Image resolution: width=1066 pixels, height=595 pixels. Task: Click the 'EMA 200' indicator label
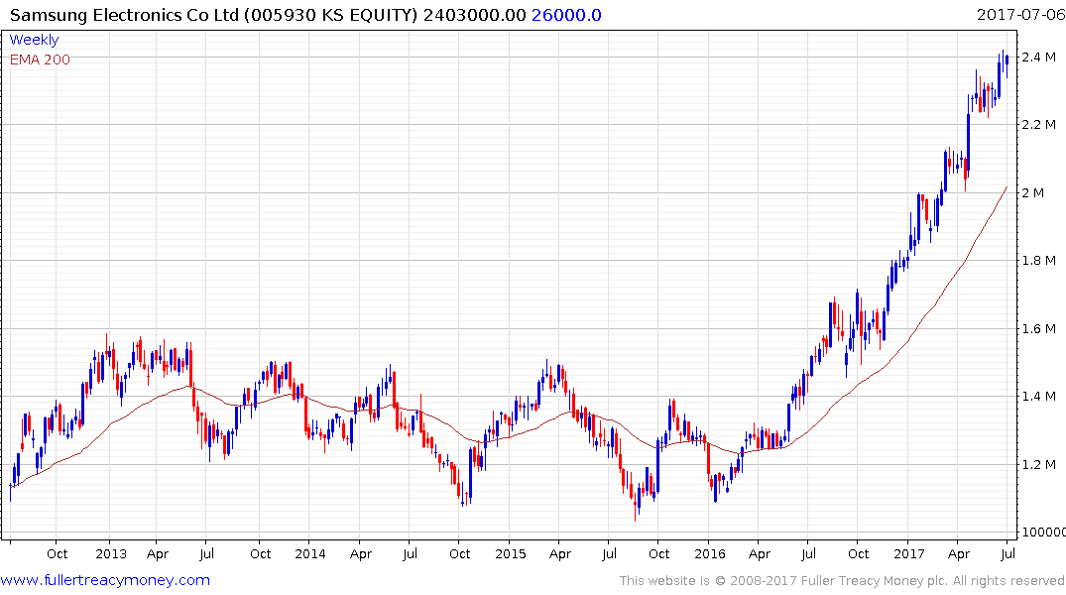(x=40, y=59)
